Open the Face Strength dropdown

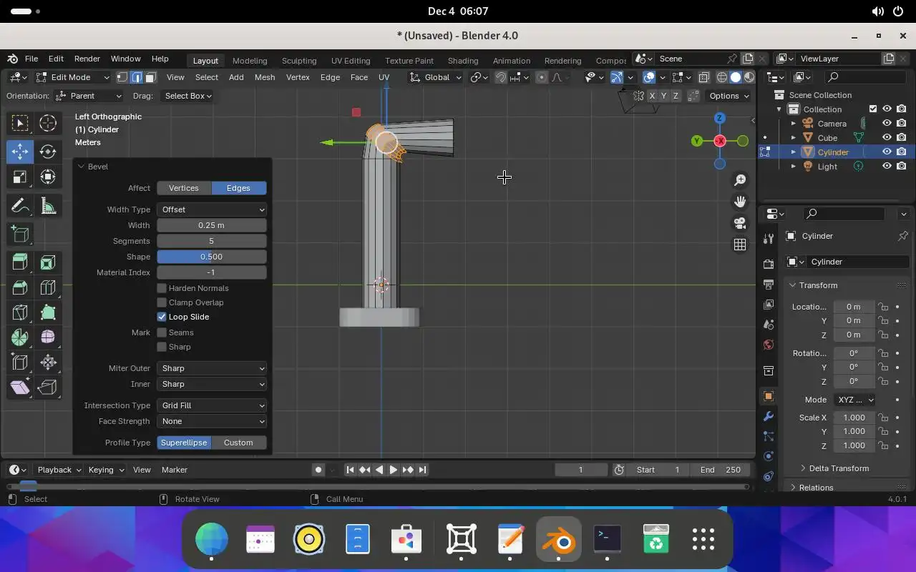point(212,421)
